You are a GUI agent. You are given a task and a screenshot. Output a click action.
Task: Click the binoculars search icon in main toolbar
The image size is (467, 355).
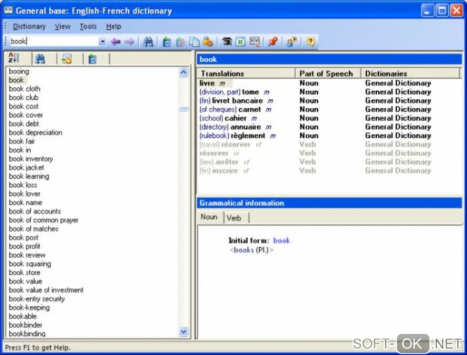pyautogui.click(x=148, y=42)
